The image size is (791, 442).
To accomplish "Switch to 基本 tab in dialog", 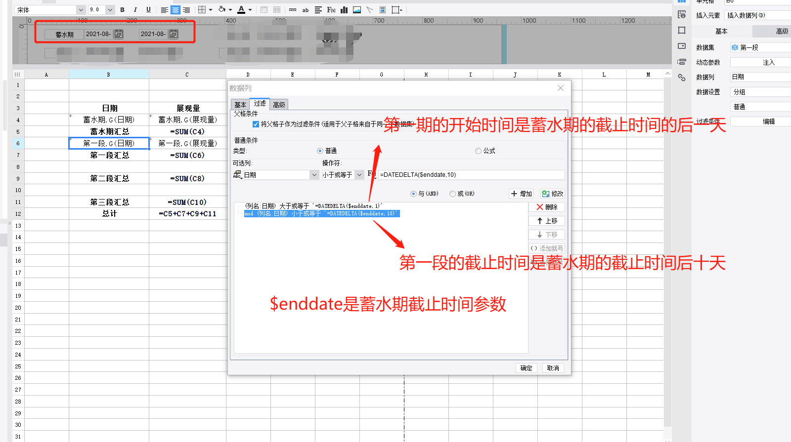I will (x=240, y=105).
